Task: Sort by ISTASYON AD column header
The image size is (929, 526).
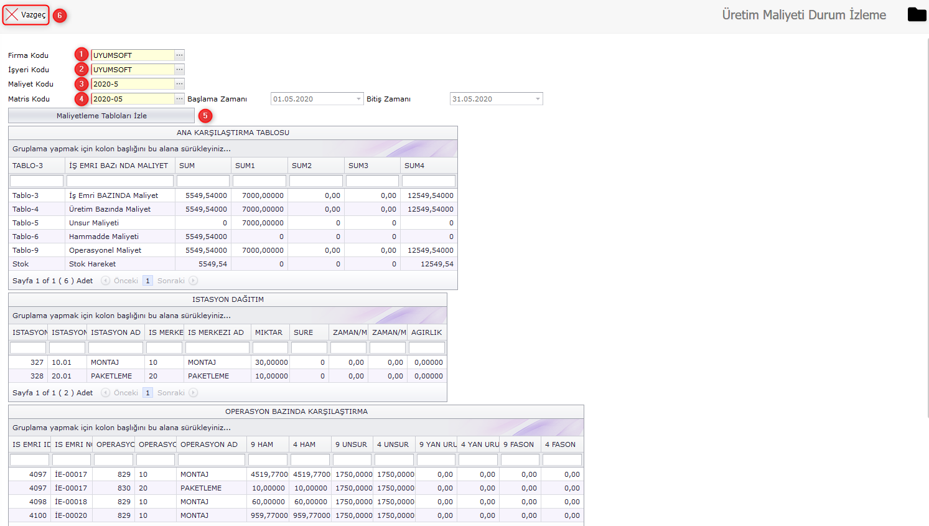Action: pyautogui.click(x=116, y=332)
